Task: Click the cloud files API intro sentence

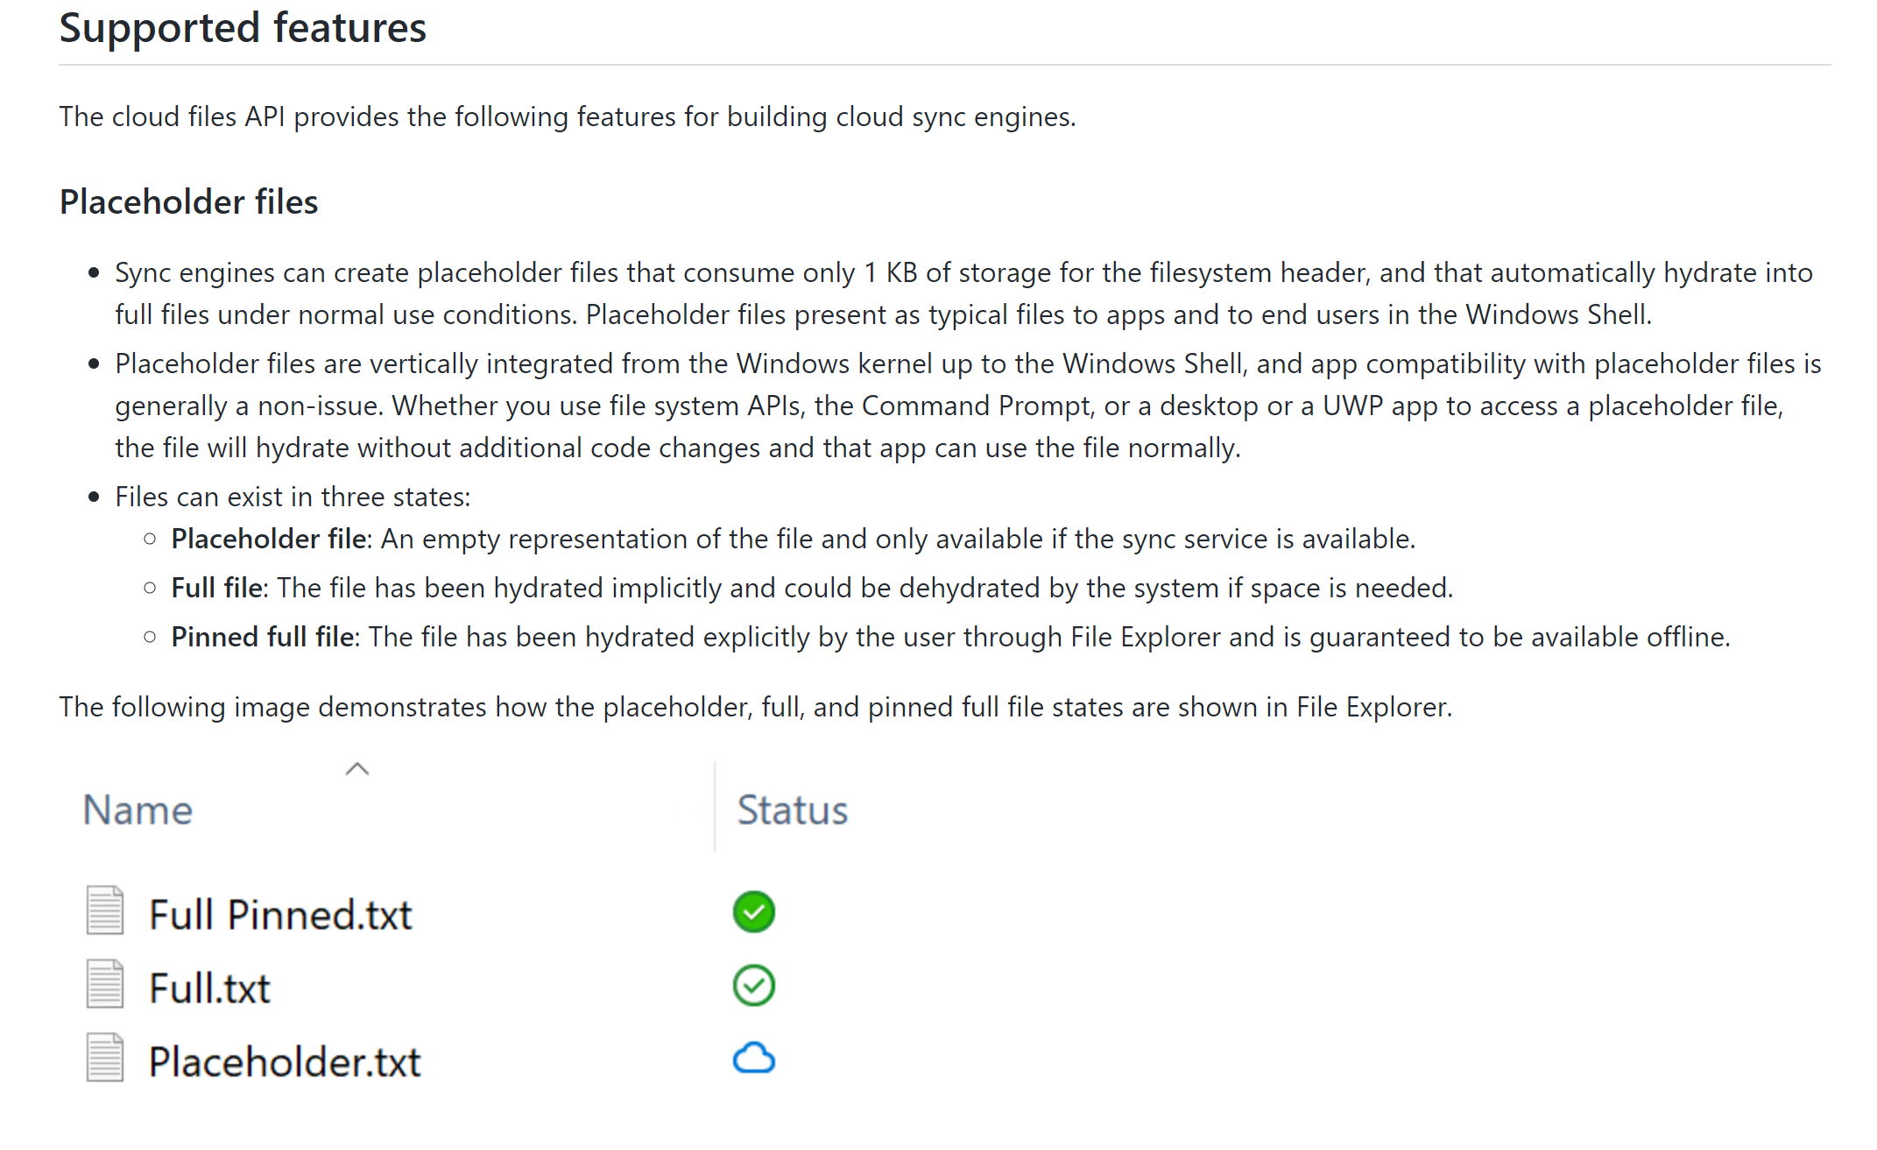Action: point(567,116)
